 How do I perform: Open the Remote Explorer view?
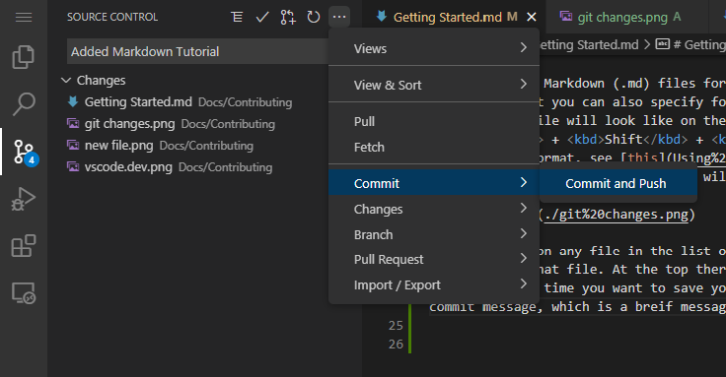point(23,293)
